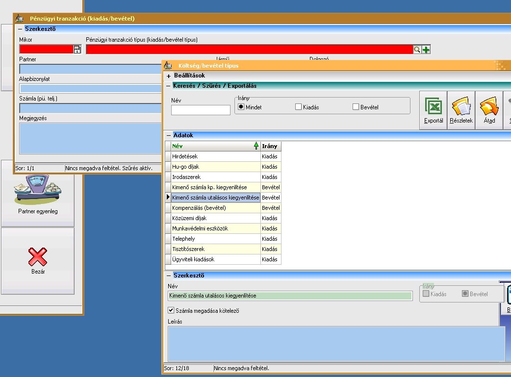Viewport: 511px width, 377px height.
Task: Click the Átad transfer button
Action: point(489,110)
